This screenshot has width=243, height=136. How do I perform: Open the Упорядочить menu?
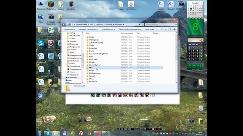(x=69, y=29)
